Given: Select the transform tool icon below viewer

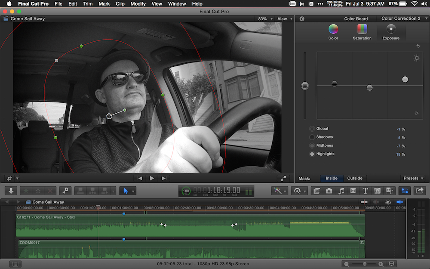Looking at the screenshot, I should click(x=9, y=179).
